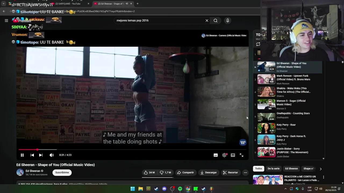The height and width of the screenshot is (193, 344).
Task: Open options for the REACCION a ME CONTO video
Action: coord(324,177)
